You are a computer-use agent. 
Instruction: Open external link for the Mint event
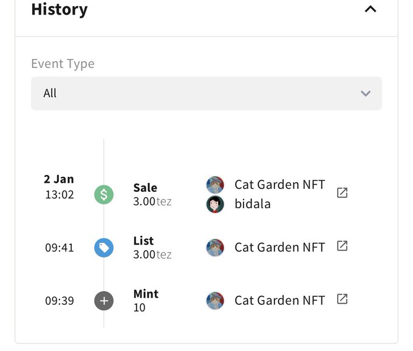(x=343, y=299)
